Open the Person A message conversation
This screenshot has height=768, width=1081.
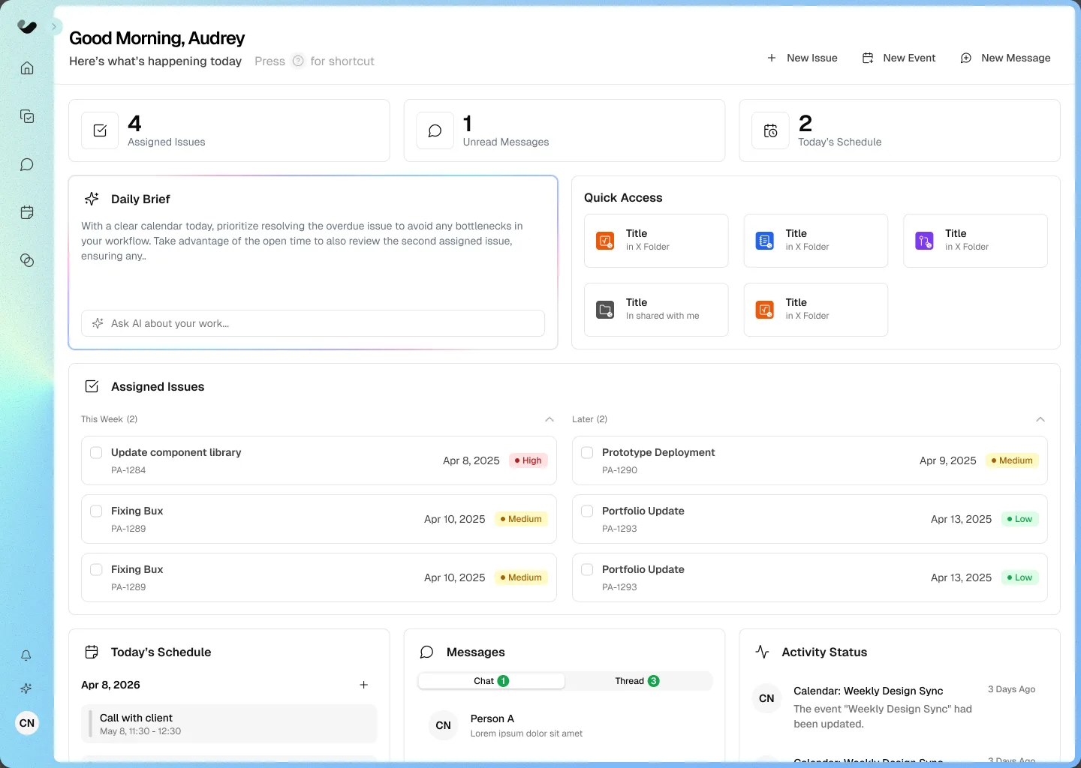(x=565, y=725)
